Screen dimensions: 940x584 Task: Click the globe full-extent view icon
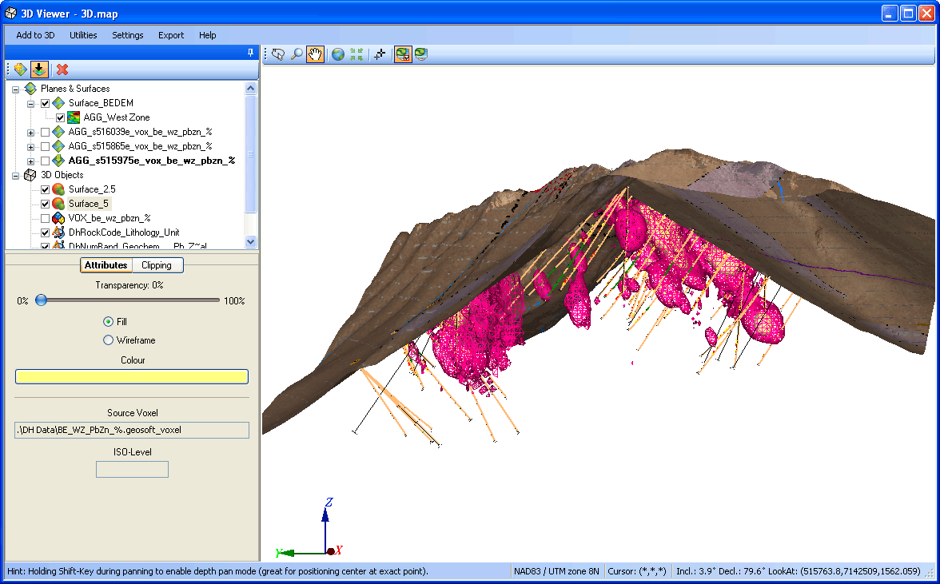338,54
